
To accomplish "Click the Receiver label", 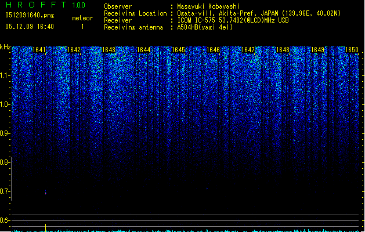I will [118, 20].
